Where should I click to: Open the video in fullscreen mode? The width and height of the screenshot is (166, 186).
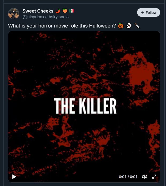[154, 177]
